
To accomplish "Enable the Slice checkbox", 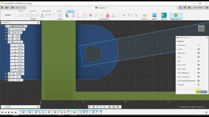I will tap(199, 61).
